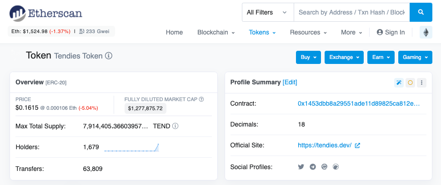This screenshot has height=185, width=441.
Task: Click the holders trend sparkline chart
Action: coord(132,147)
